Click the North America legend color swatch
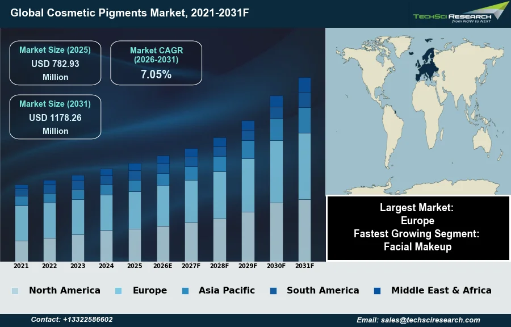 15,291
